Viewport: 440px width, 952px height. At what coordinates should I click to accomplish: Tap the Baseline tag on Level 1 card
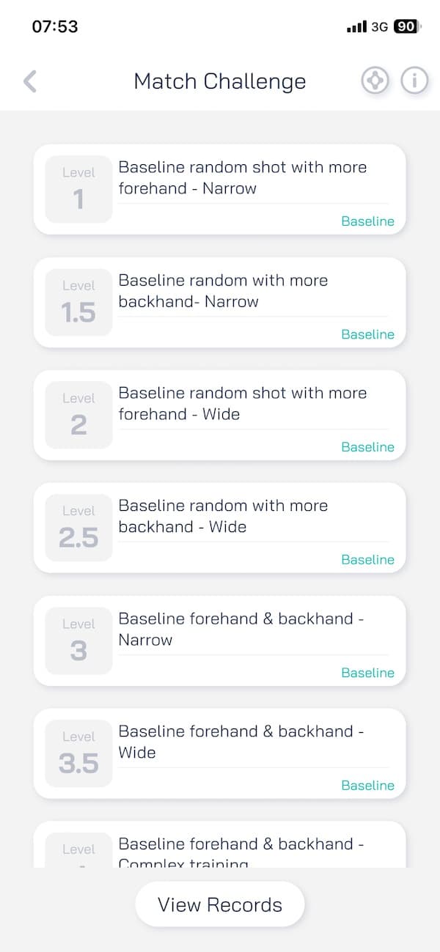(367, 221)
